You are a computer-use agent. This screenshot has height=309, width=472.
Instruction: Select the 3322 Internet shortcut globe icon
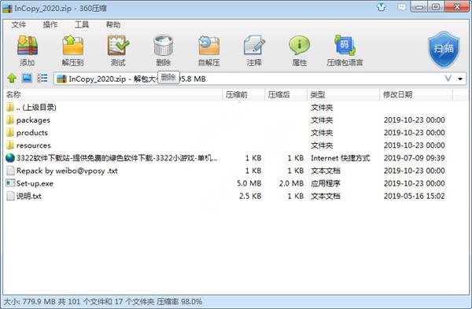[x=10, y=158]
